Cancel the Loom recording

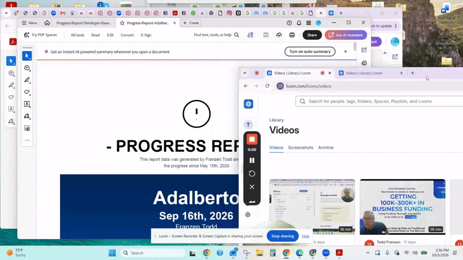click(x=252, y=187)
